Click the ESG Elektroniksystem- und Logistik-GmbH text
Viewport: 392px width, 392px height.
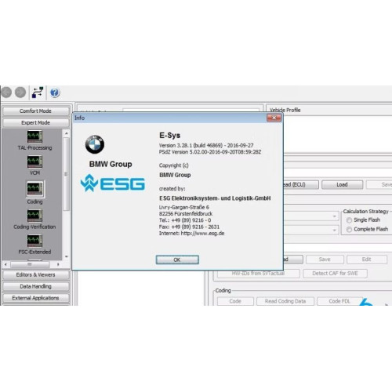click(x=215, y=198)
